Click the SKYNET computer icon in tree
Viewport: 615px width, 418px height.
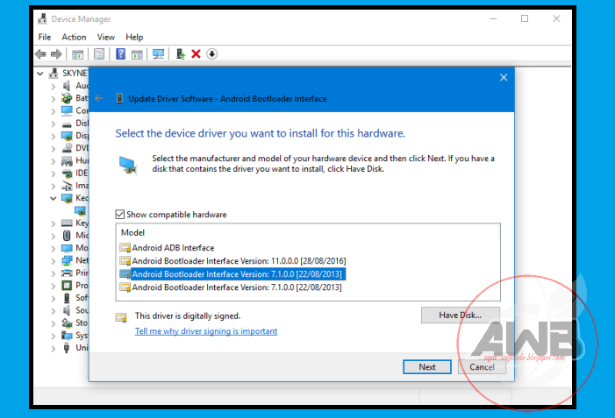pyautogui.click(x=54, y=74)
